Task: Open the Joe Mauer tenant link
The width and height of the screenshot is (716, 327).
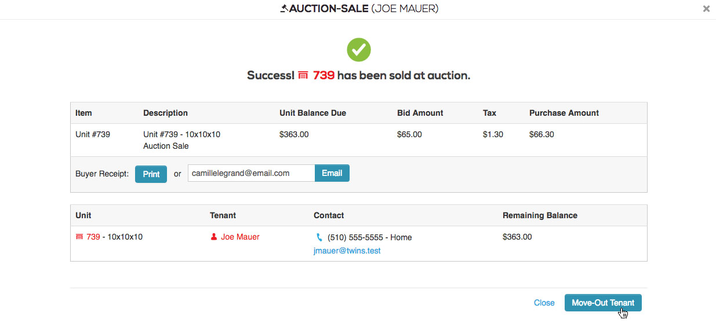Action: click(240, 237)
